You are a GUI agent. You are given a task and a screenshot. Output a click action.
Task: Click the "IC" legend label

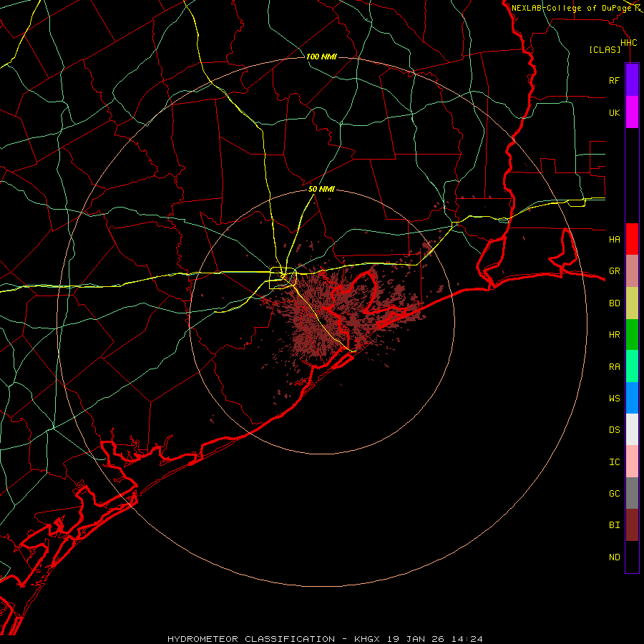pyautogui.click(x=614, y=462)
